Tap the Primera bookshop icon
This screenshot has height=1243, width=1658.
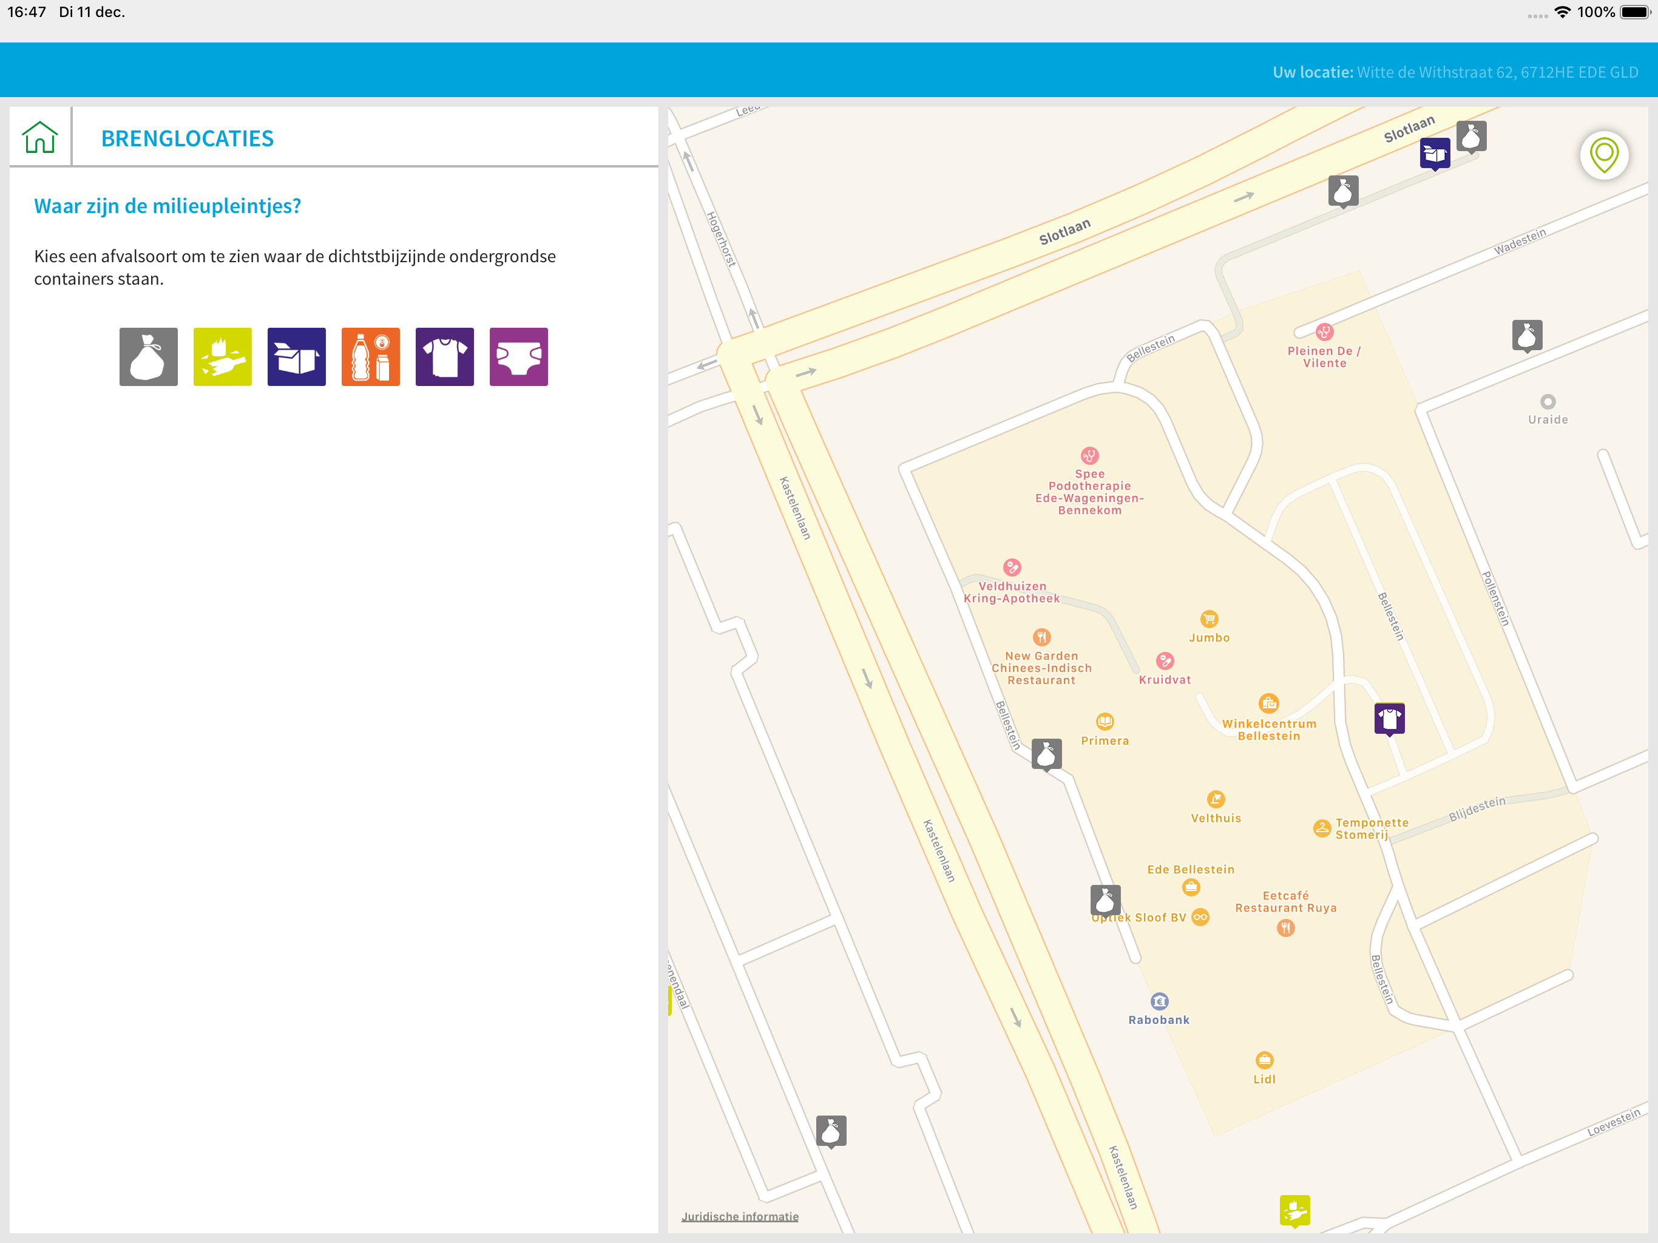[1105, 722]
